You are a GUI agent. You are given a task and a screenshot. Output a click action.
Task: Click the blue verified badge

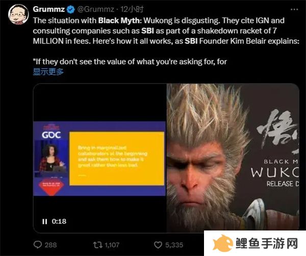click(x=71, y=9)
